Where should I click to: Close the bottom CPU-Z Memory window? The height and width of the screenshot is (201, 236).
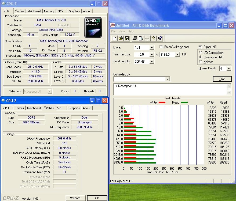(x=105, y=101)
